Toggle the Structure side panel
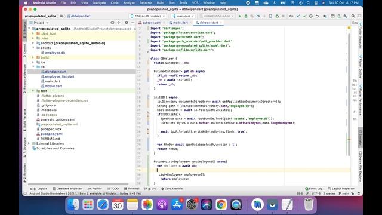The height and width of the screenshot is (215, 382). pos(24,148)
